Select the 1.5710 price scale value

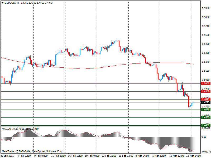[206, 26]
